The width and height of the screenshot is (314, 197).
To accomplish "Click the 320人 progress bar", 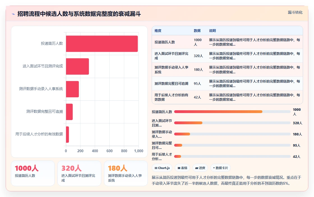I will (232, 123).
